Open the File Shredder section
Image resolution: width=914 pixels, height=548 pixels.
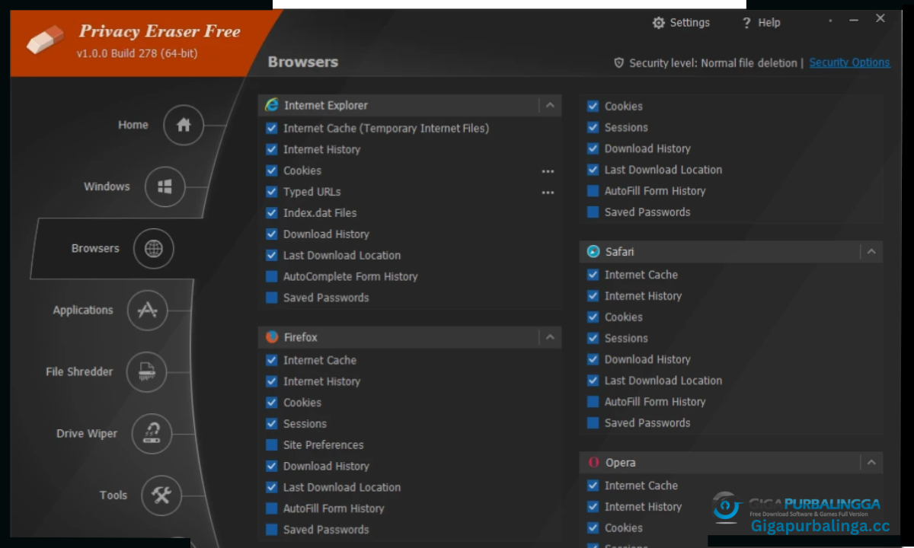(79, 372)
